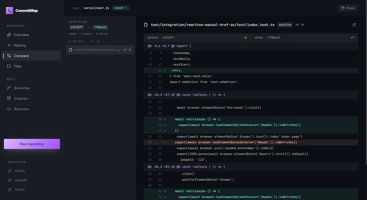Click the GitHub external link icon

pyautogui.click(x=10, y=171)
